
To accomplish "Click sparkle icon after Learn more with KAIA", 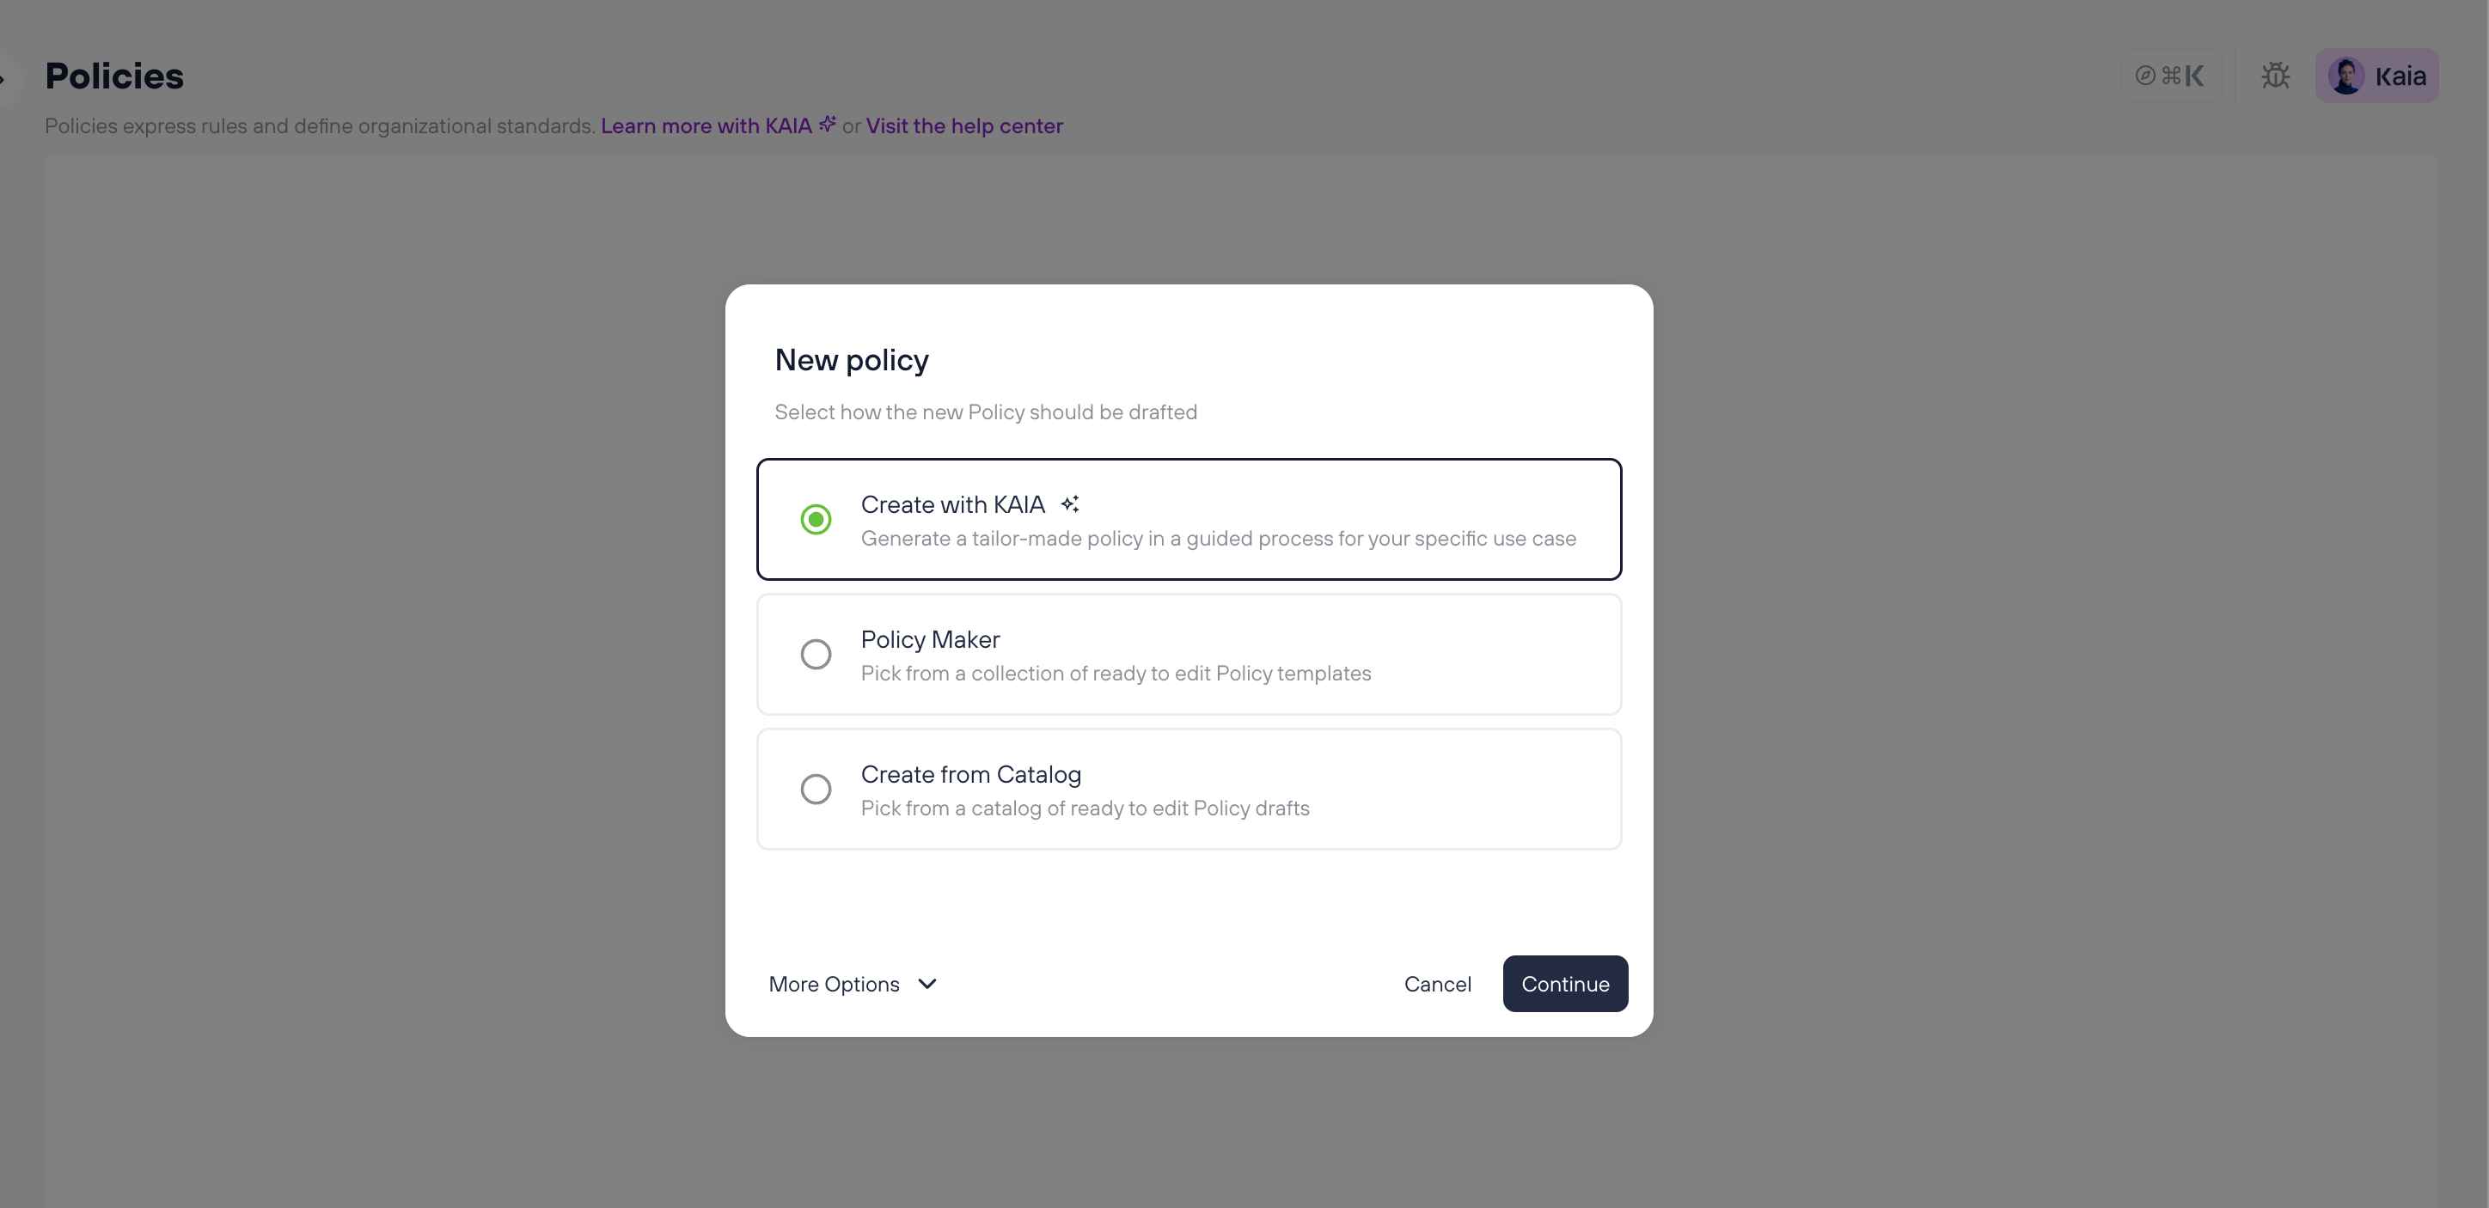I will click(x=828, y=125).
